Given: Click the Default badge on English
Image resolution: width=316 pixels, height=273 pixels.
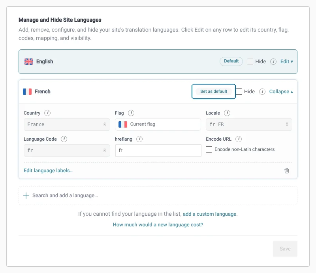Looking at the screenshot, I should (x=231, y=61).
